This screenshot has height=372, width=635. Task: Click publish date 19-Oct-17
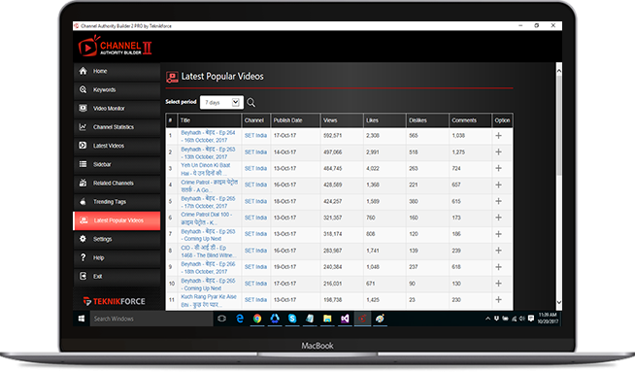284,267
